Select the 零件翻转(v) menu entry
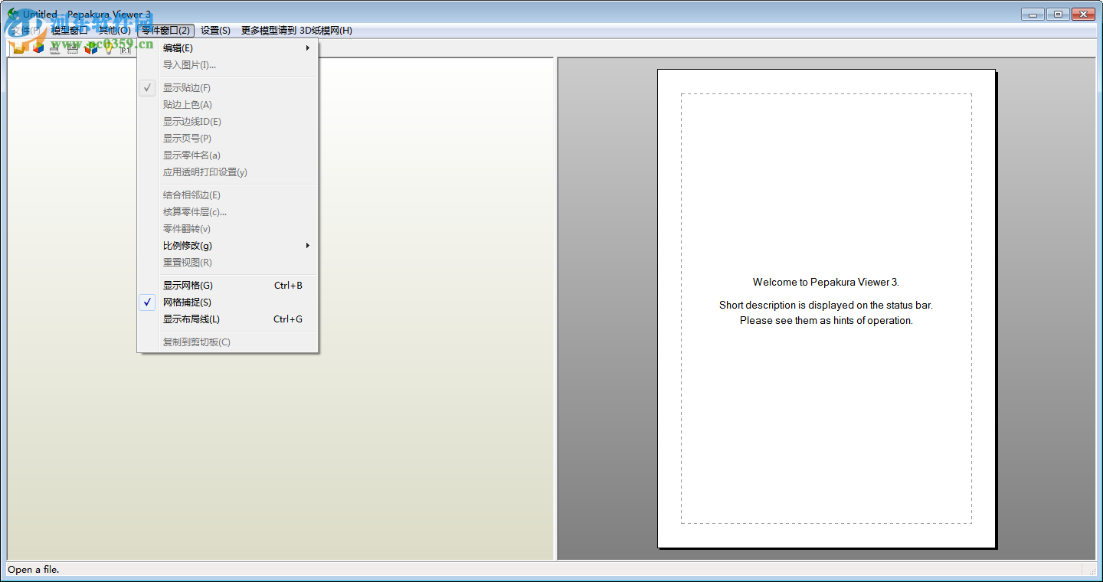The image size is (1103, 582). (227, 229)
